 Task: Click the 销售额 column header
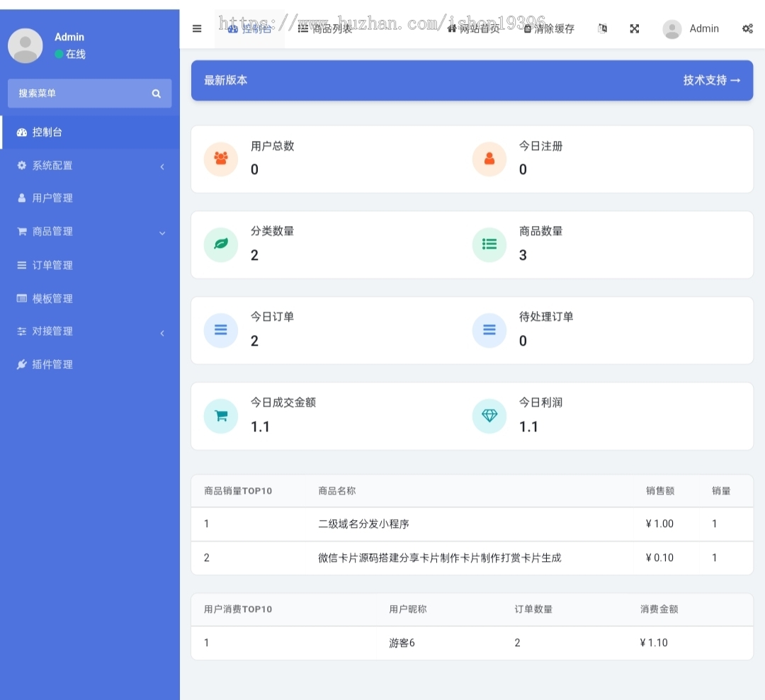tap(659, 491)
